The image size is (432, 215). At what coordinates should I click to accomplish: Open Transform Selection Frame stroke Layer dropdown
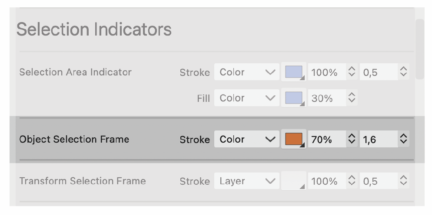pyautogui.click(x=246, y=181)
